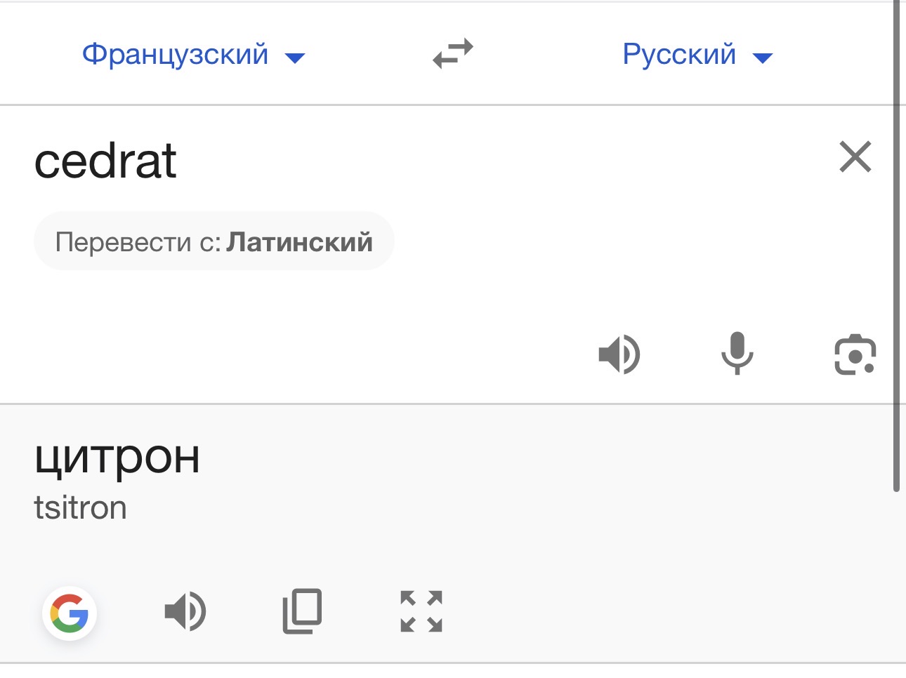Clear the source text with X
906x678 pixels.
click(x=855, y=157)
